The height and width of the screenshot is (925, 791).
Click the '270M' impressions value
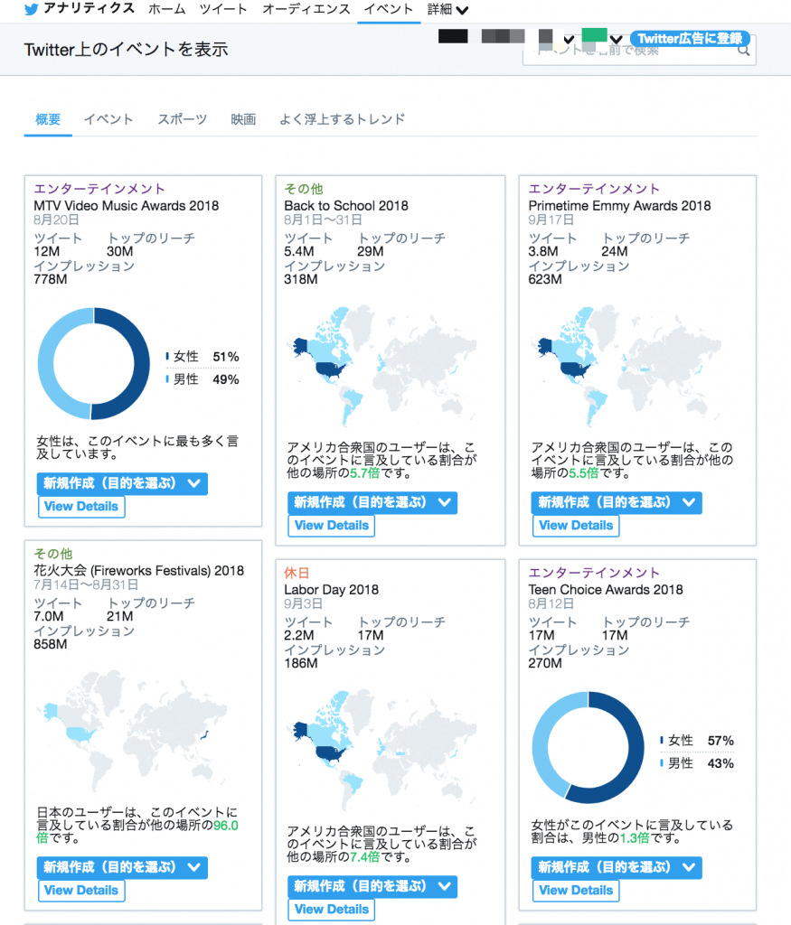(x=545, y=664)
